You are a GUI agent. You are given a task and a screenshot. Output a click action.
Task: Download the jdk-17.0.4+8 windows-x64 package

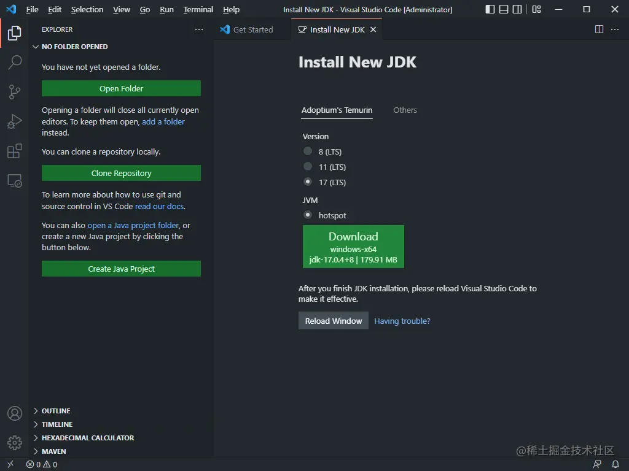click(353, 247)
